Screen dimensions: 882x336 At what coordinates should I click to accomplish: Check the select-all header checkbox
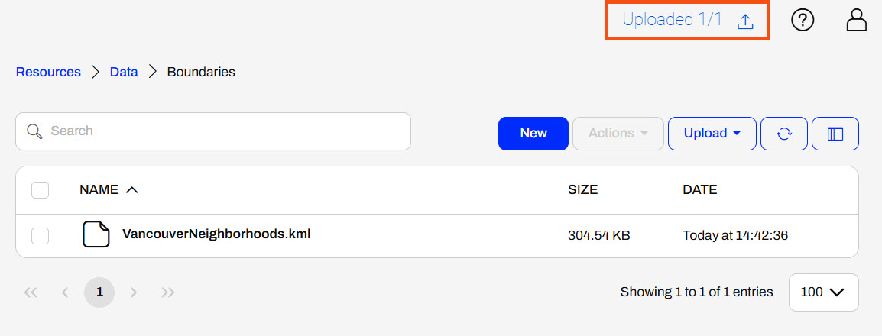41,190
